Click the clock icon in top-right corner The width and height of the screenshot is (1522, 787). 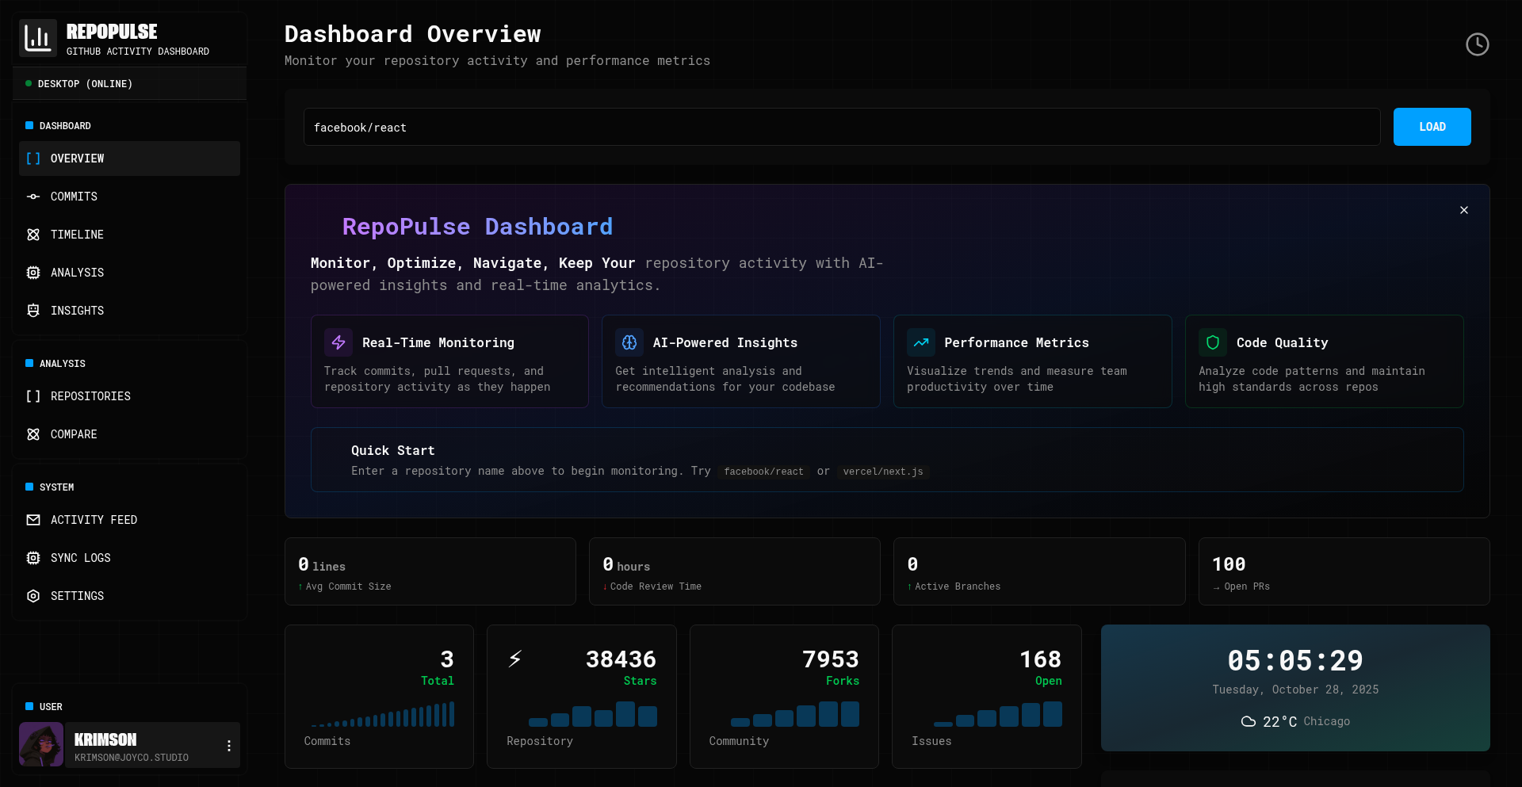pos(1477,44)
